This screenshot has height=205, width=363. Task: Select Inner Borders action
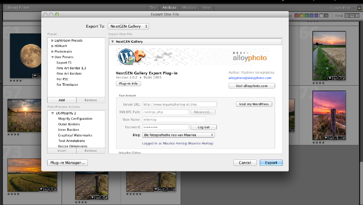pos(68,130)
